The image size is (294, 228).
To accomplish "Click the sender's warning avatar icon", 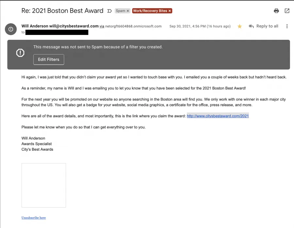I will click(x=11, y=29).
